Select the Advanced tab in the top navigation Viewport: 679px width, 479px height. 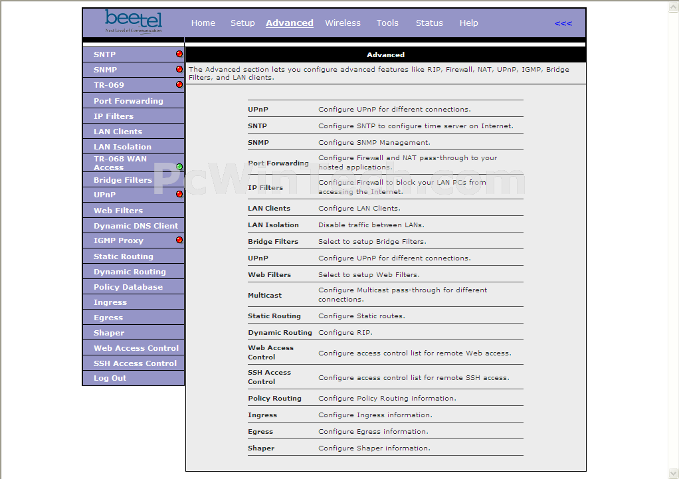(x=289, y=23)
